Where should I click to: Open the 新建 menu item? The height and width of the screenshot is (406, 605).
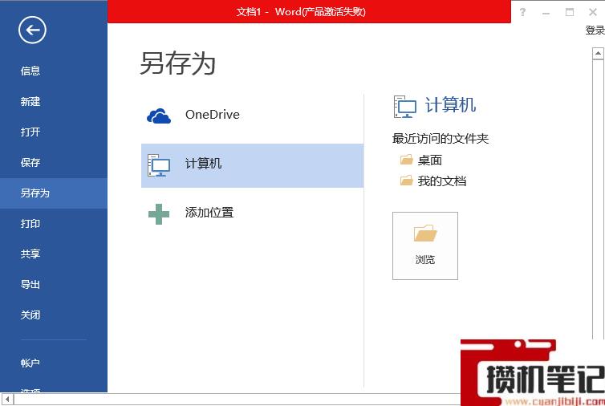point(54,101)
